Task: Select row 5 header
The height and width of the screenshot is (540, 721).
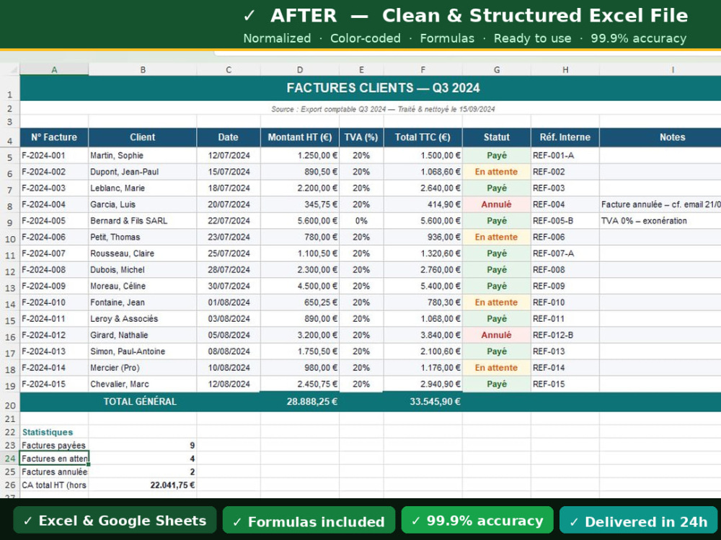Action: [9, 156]
